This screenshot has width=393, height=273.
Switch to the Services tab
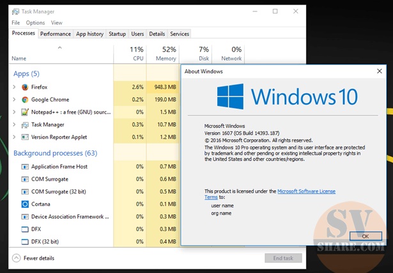180,34
